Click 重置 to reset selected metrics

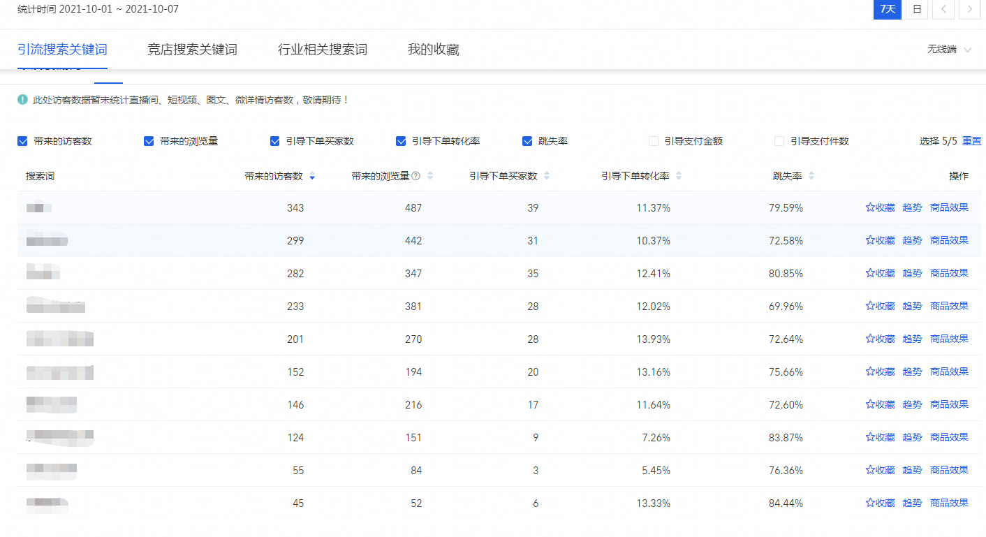972,141
